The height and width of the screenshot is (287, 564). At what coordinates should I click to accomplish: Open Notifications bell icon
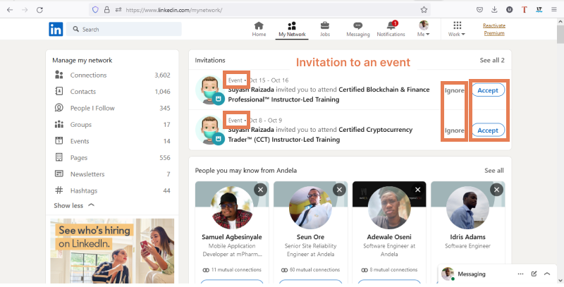click(391, 29)
